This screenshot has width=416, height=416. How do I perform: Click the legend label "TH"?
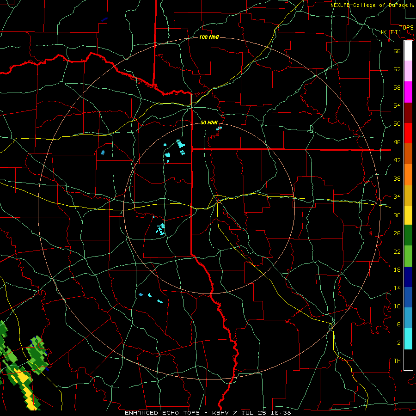tap(397, 361)
